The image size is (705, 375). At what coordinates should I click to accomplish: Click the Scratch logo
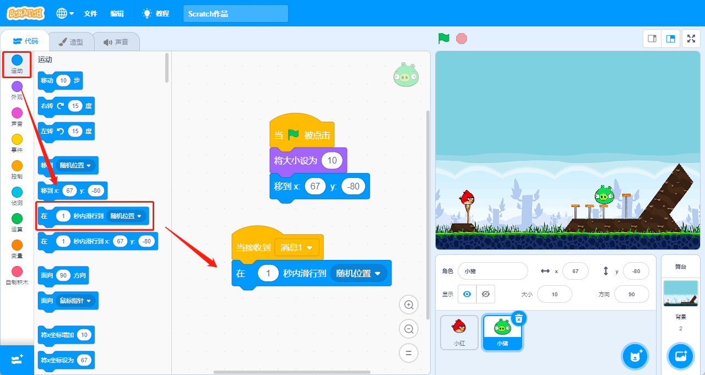[x=25, y=13]
